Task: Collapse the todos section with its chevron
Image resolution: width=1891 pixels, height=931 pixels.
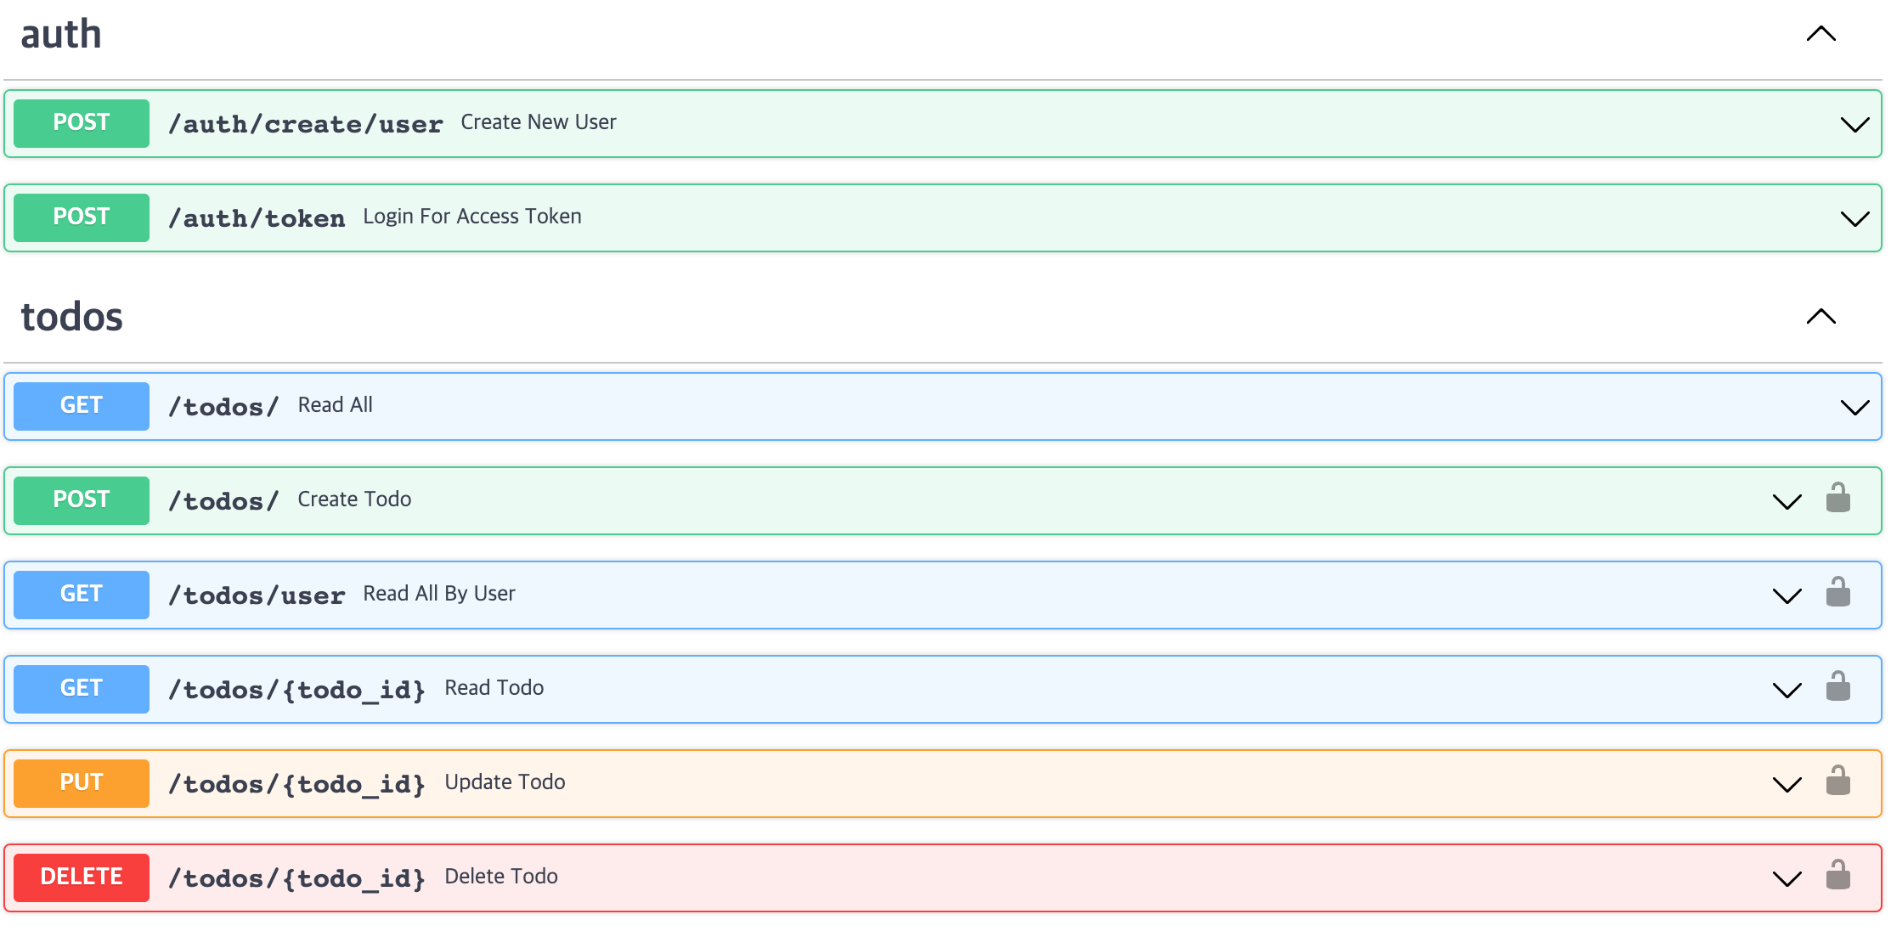Action: pos(1820,318)
